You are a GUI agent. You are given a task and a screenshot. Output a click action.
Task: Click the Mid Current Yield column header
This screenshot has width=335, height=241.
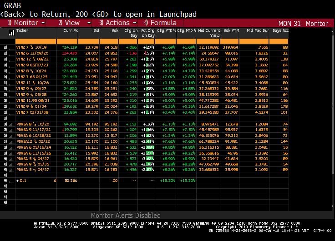pyautogui.click(x=209, y=33)
